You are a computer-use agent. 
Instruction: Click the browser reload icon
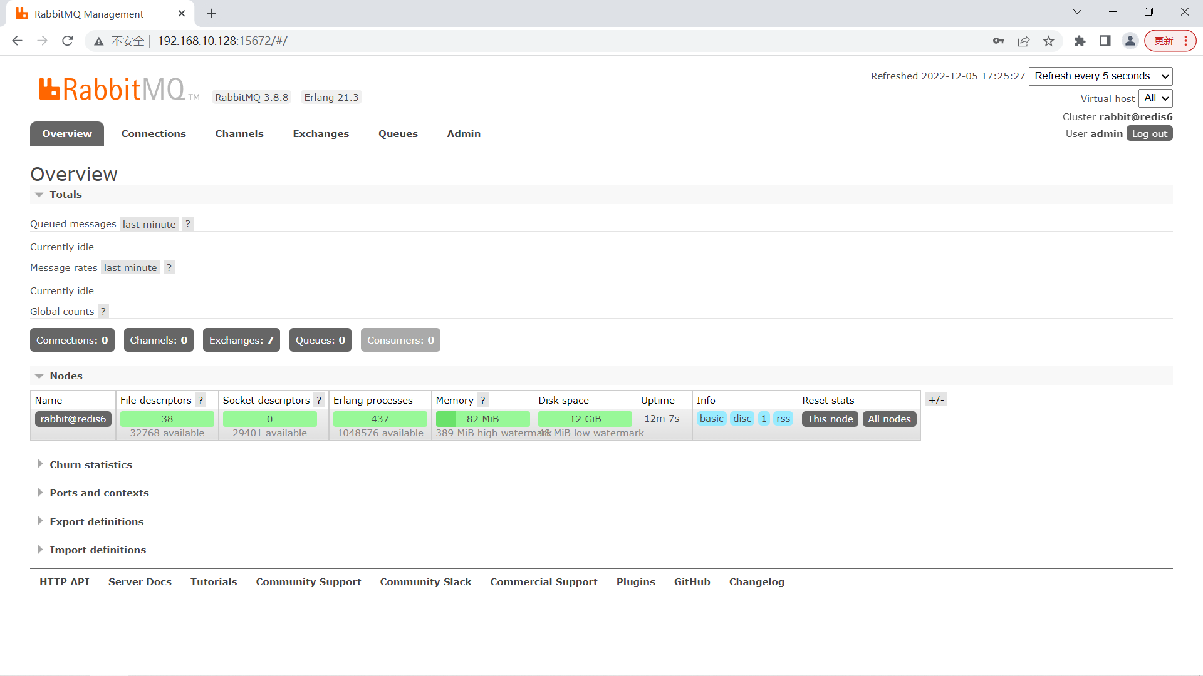pyautogui.click(x=68, y=41)
